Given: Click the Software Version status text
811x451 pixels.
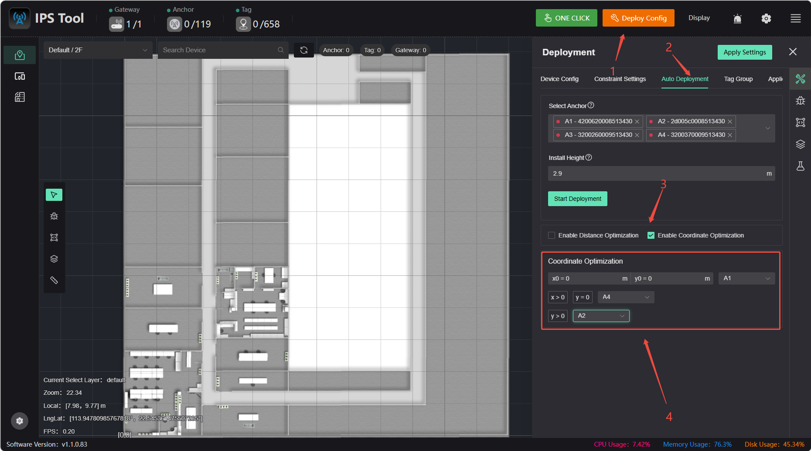Looking at the screenshot, I should coord(47,444).
